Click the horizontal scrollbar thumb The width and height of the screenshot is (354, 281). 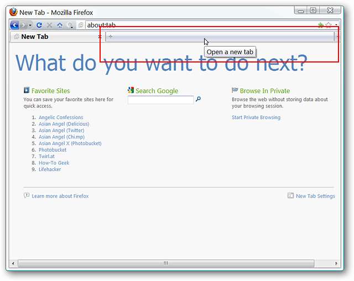pyautogui.click(x=166, y=263)
